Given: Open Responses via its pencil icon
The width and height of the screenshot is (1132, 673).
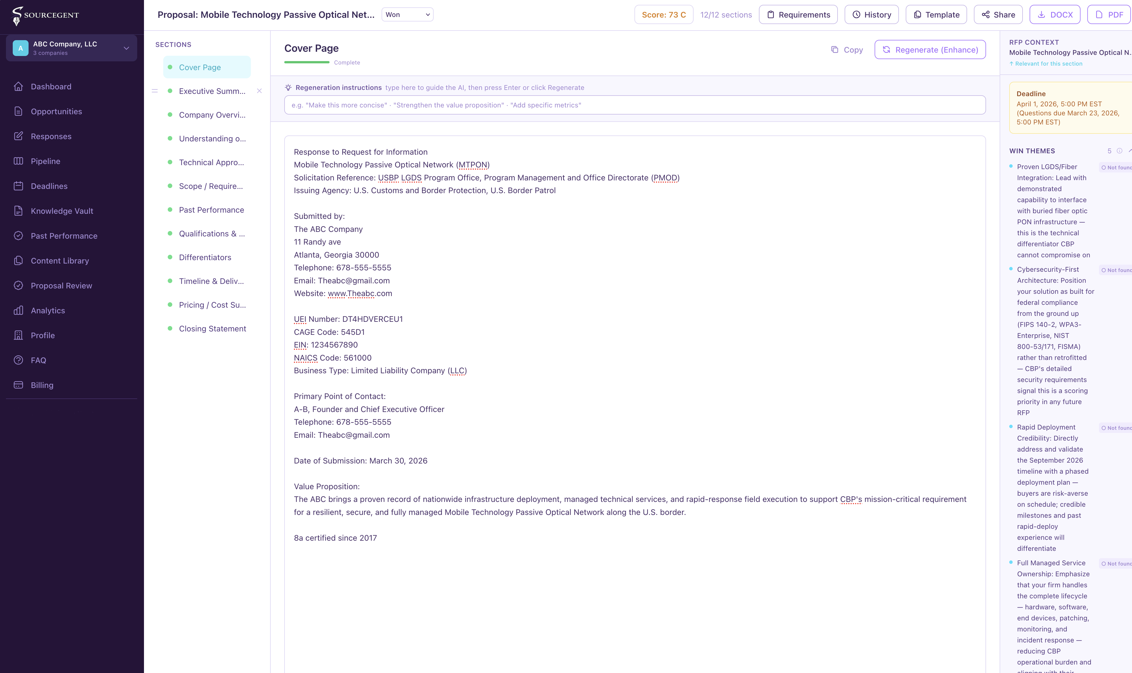Looking at the screenshot, I should click(18, 136).
